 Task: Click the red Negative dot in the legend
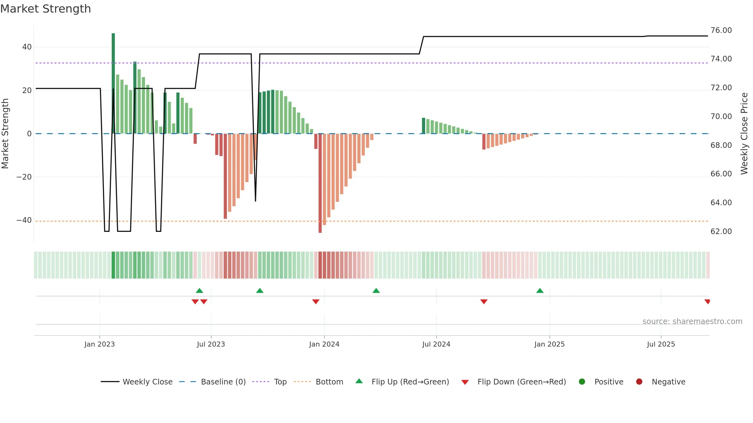point(639,382)
